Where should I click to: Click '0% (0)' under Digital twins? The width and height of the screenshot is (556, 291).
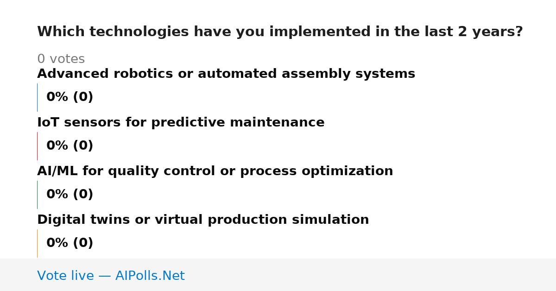click(x=69, y=243)
